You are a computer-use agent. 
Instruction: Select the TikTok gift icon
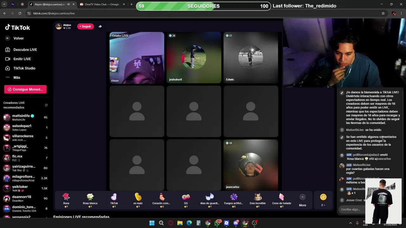[x=114, y=197]
